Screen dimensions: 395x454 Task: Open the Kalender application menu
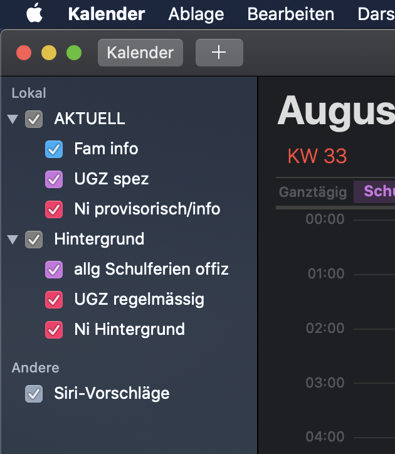[106, 14]
